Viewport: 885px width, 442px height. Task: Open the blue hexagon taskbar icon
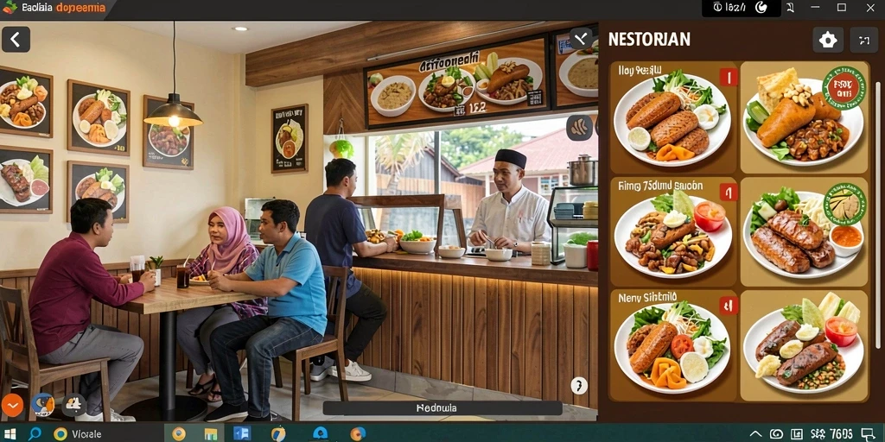coord(320,433)
